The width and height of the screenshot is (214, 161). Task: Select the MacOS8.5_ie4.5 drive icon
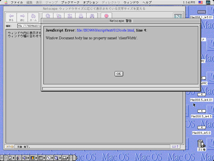pyautogui.click(x=201, y=111)
